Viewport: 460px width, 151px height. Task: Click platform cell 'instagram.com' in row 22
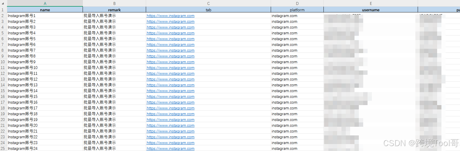pos(297,131)
